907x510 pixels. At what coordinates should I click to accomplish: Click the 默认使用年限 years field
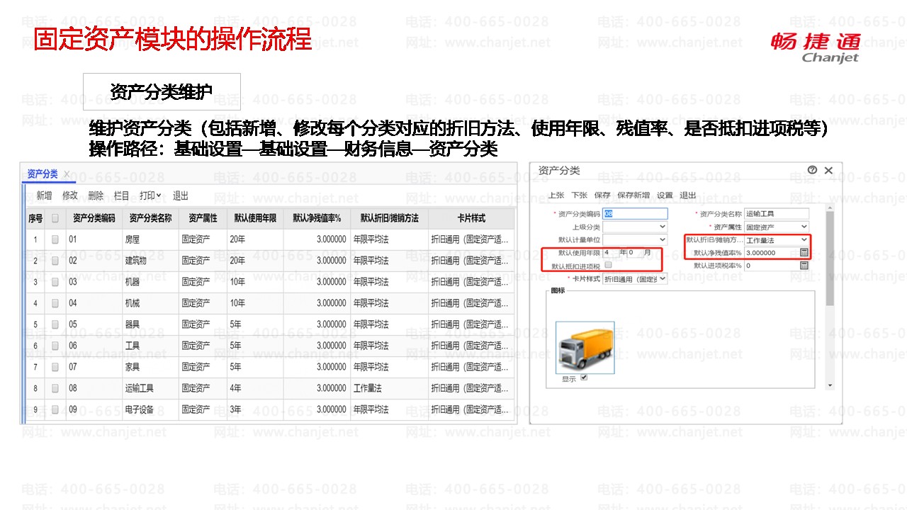[x=611, y=252]
